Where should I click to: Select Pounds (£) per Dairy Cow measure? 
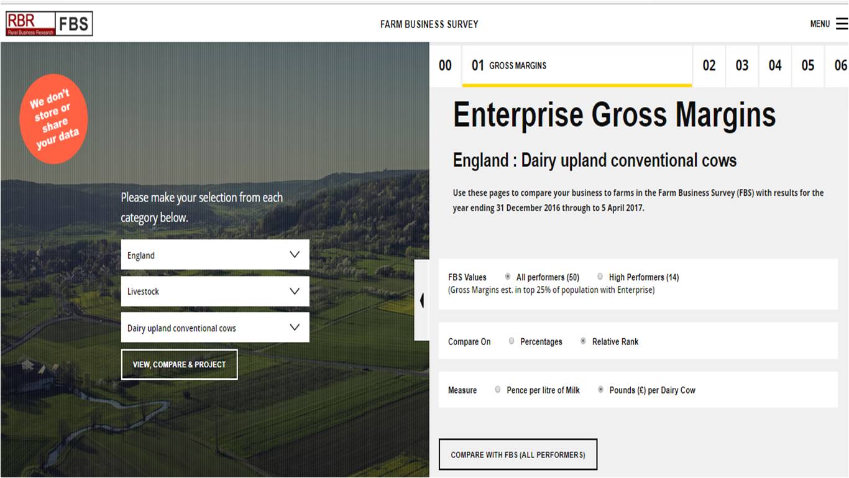point(601,390)
